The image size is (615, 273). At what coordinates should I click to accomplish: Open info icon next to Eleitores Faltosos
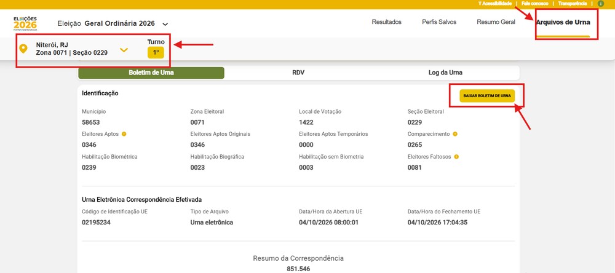point(456,157)
